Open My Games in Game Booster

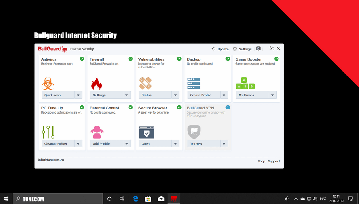tap(252, 95)
